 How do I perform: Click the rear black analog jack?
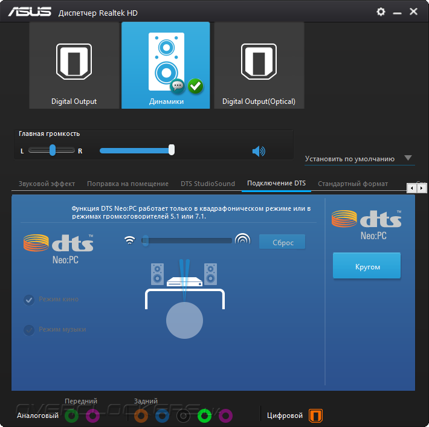click(x=183, y=416)
